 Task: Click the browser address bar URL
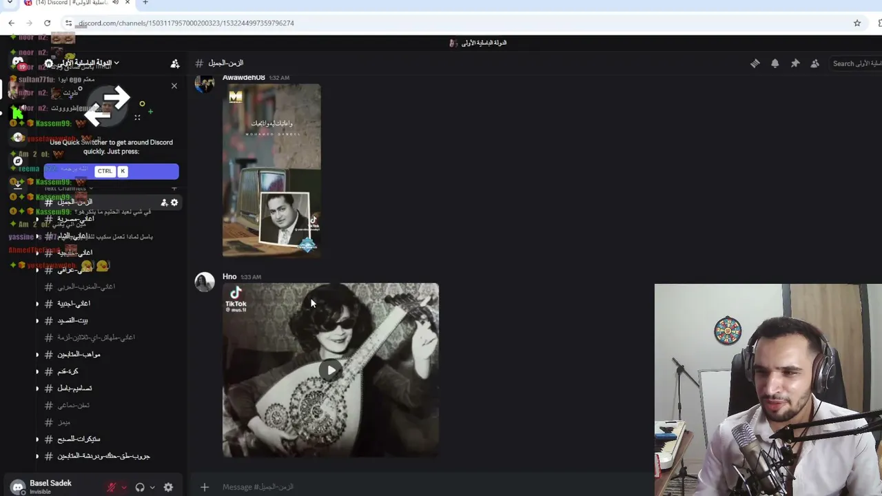186,23
